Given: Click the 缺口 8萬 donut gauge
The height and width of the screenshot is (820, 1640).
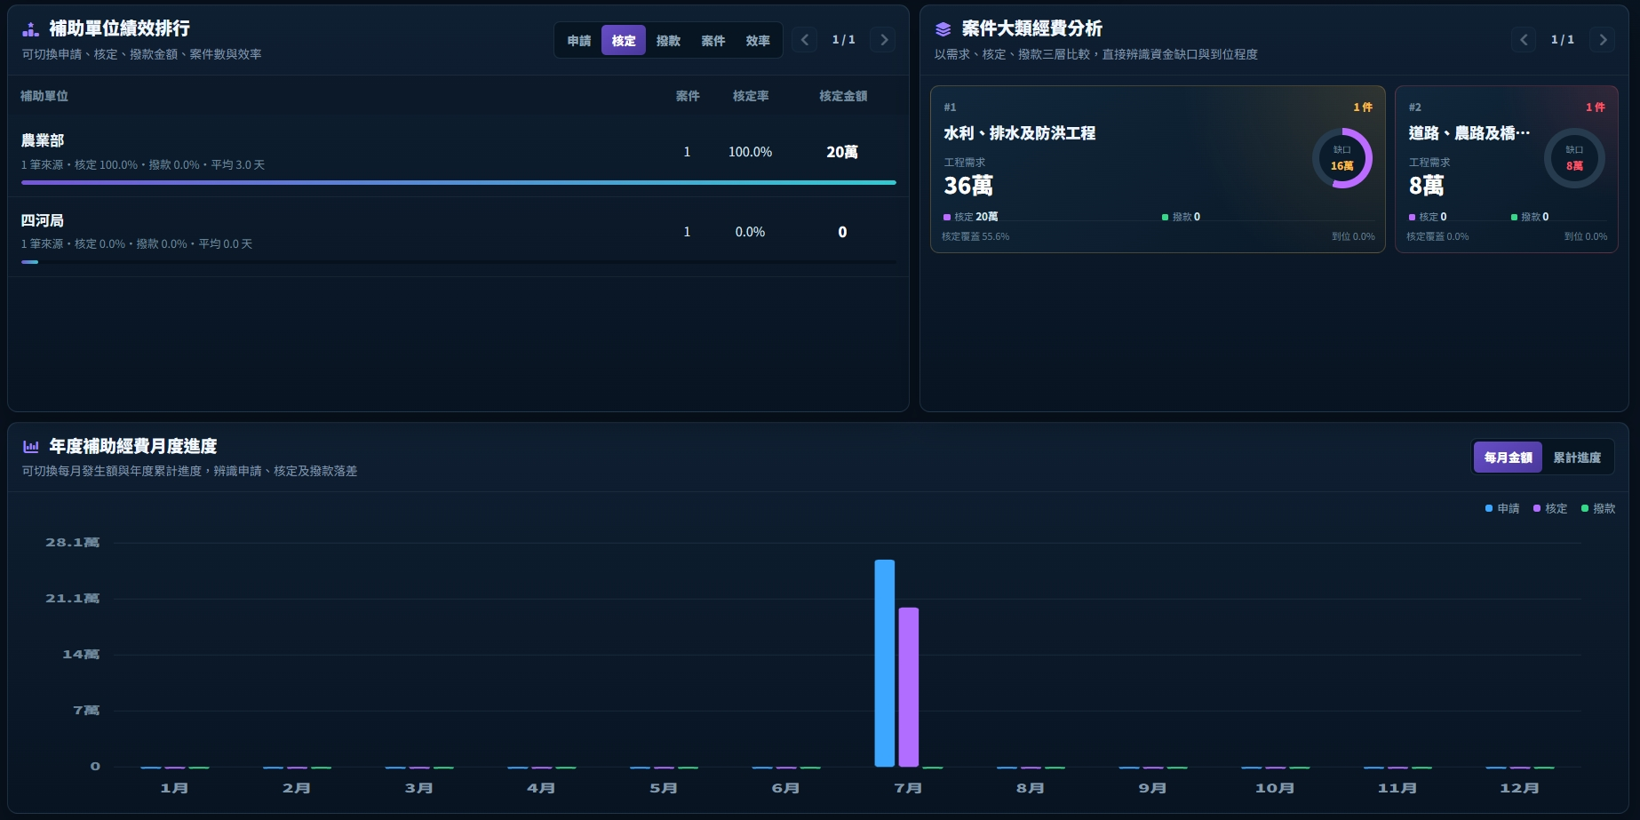Looking at the screenshot, I should point(1574,158).
